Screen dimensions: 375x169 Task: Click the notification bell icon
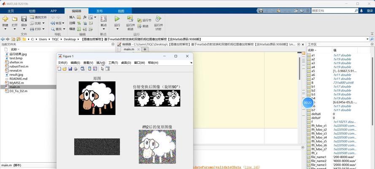pyautogui.click(x=362, y=11)
